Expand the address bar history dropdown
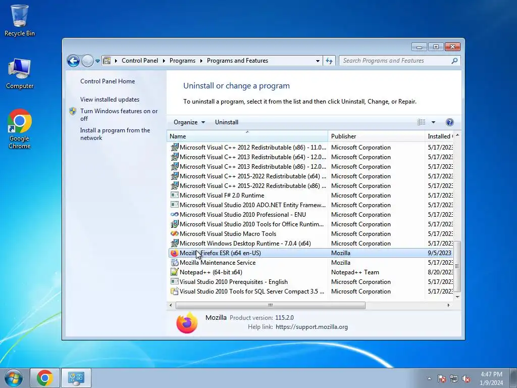Image resolution: width=517 pixels, height=388 pixels. click(318, 61)
